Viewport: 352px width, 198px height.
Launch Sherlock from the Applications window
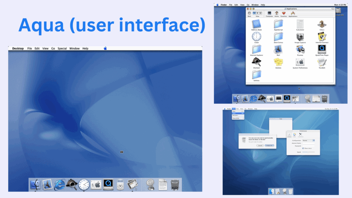(x=257, y=62)
